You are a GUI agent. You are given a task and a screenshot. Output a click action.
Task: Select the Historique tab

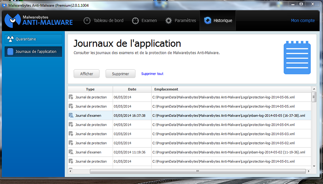point(218,20)
